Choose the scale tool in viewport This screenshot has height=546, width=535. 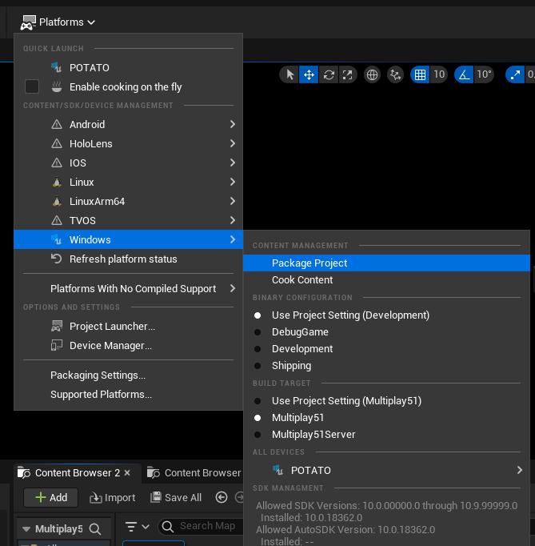pyautogui.click(x=347, y=74)
